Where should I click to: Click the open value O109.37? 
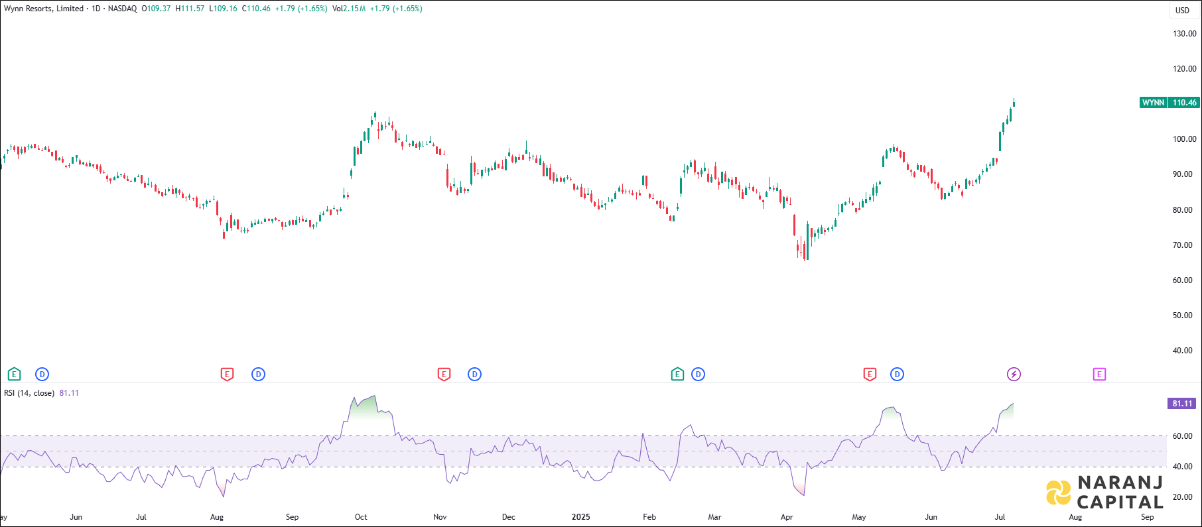pos(156,9)
